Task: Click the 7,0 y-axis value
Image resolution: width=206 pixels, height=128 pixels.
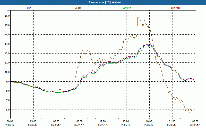Action: (8, 100)
